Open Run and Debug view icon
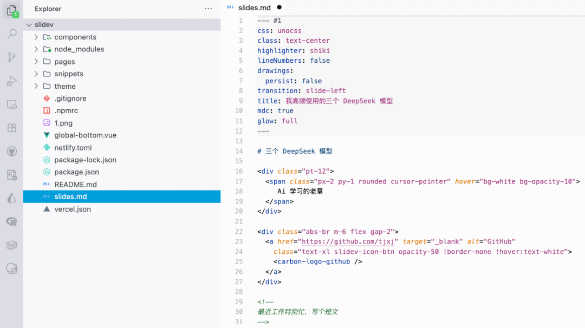The image size is (585, 328). pos(12,81)
